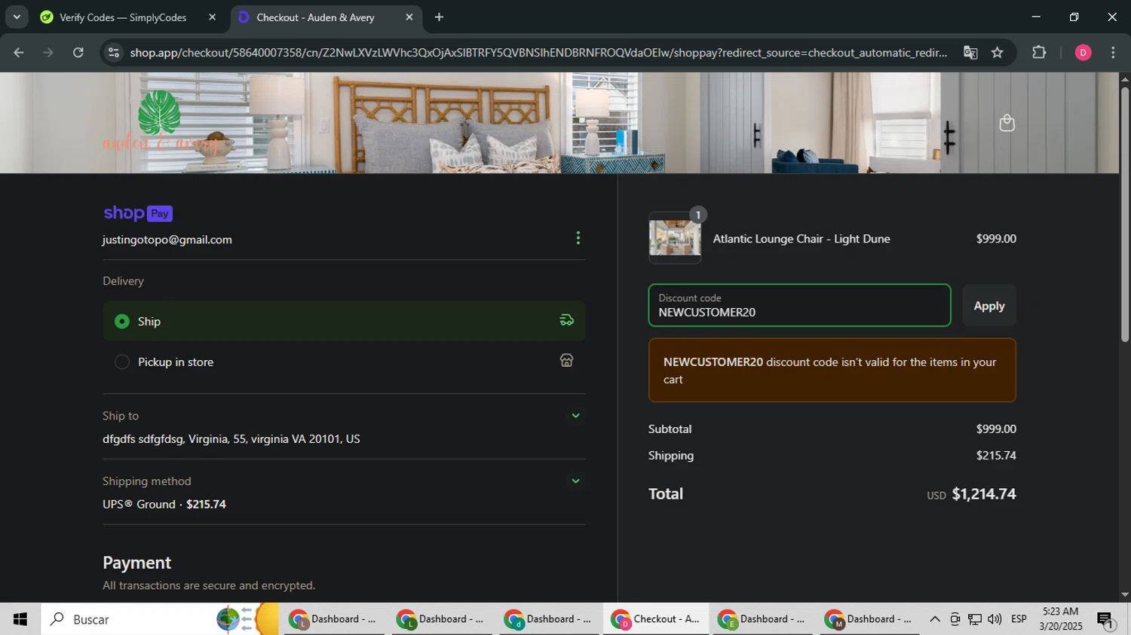The height and width of the screenshot is (635, 1131).
Task: Click the browser back arrow
Action: (x=19, y=52)
